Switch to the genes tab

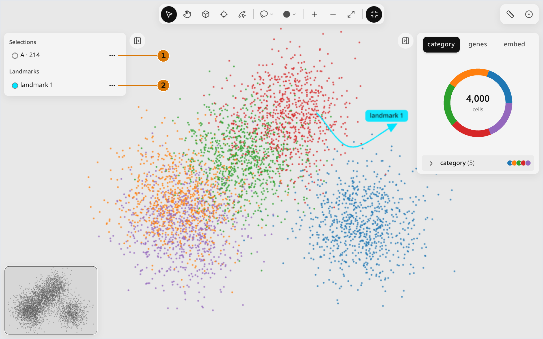click(x=478, y=44)
